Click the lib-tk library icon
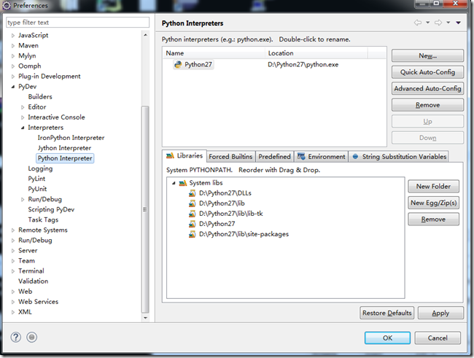 (192, 214)
